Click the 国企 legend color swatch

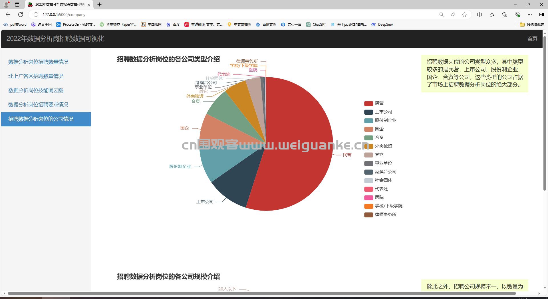click(x=368, y=129)
